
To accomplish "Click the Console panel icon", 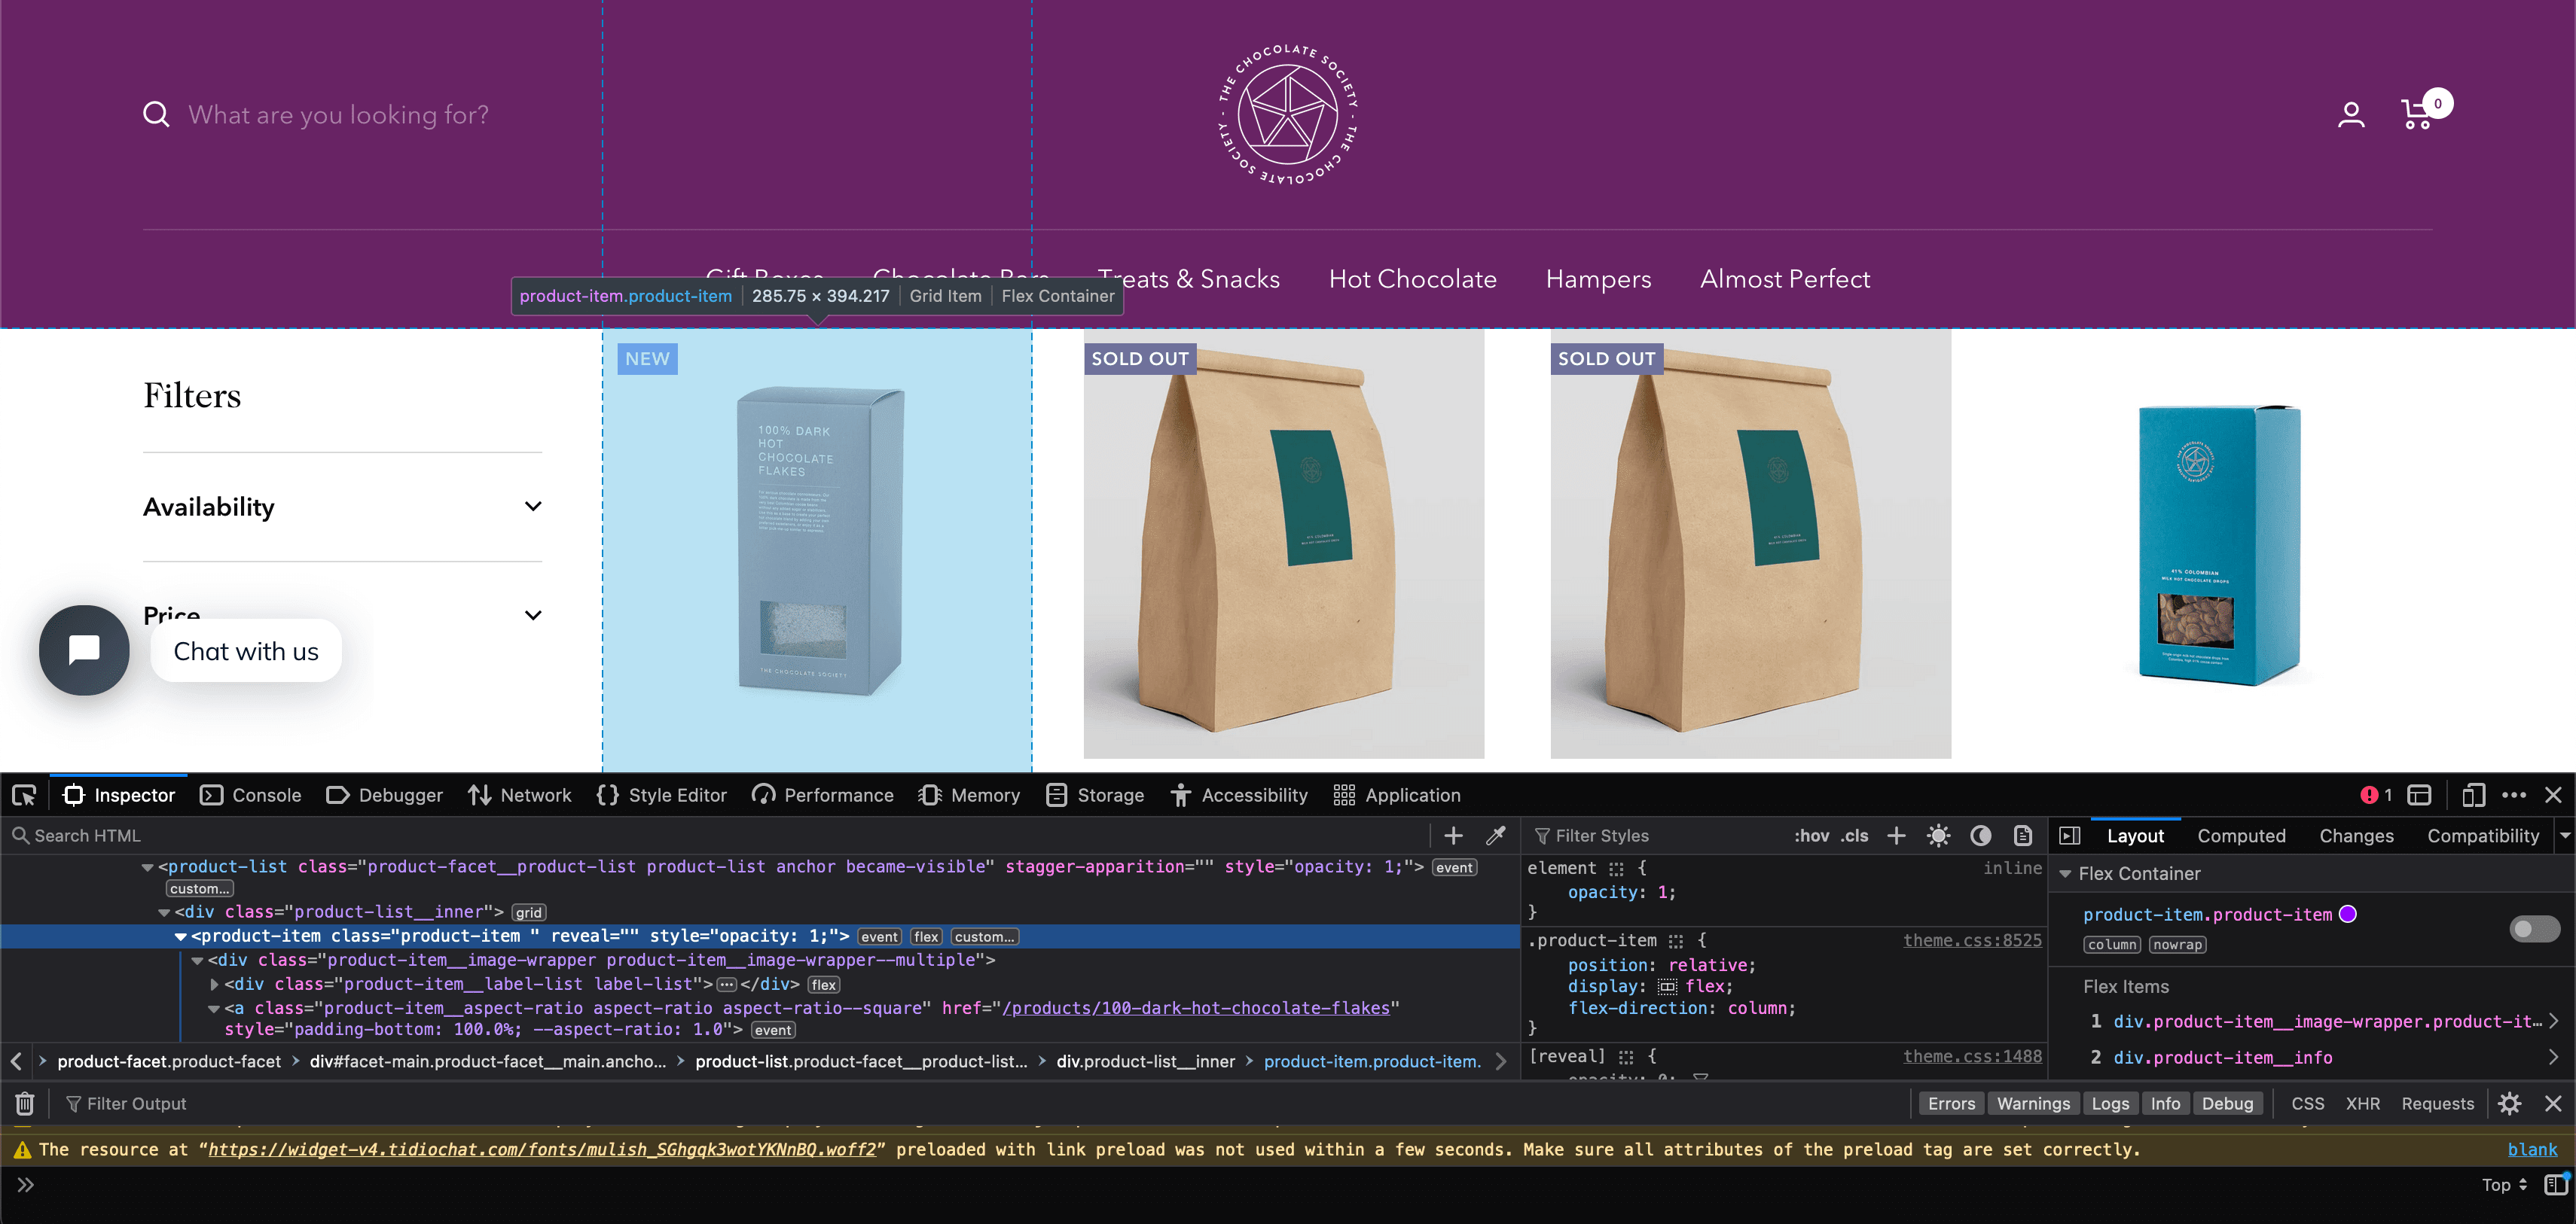I will (252, 795).
